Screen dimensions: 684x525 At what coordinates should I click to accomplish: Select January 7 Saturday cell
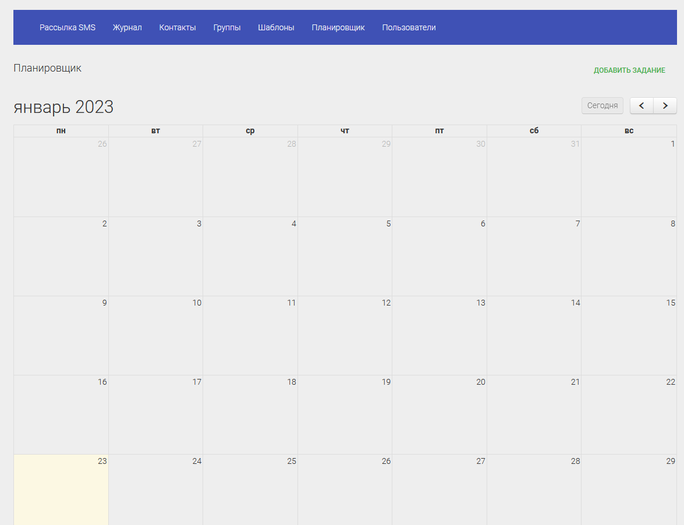(534, 256)
